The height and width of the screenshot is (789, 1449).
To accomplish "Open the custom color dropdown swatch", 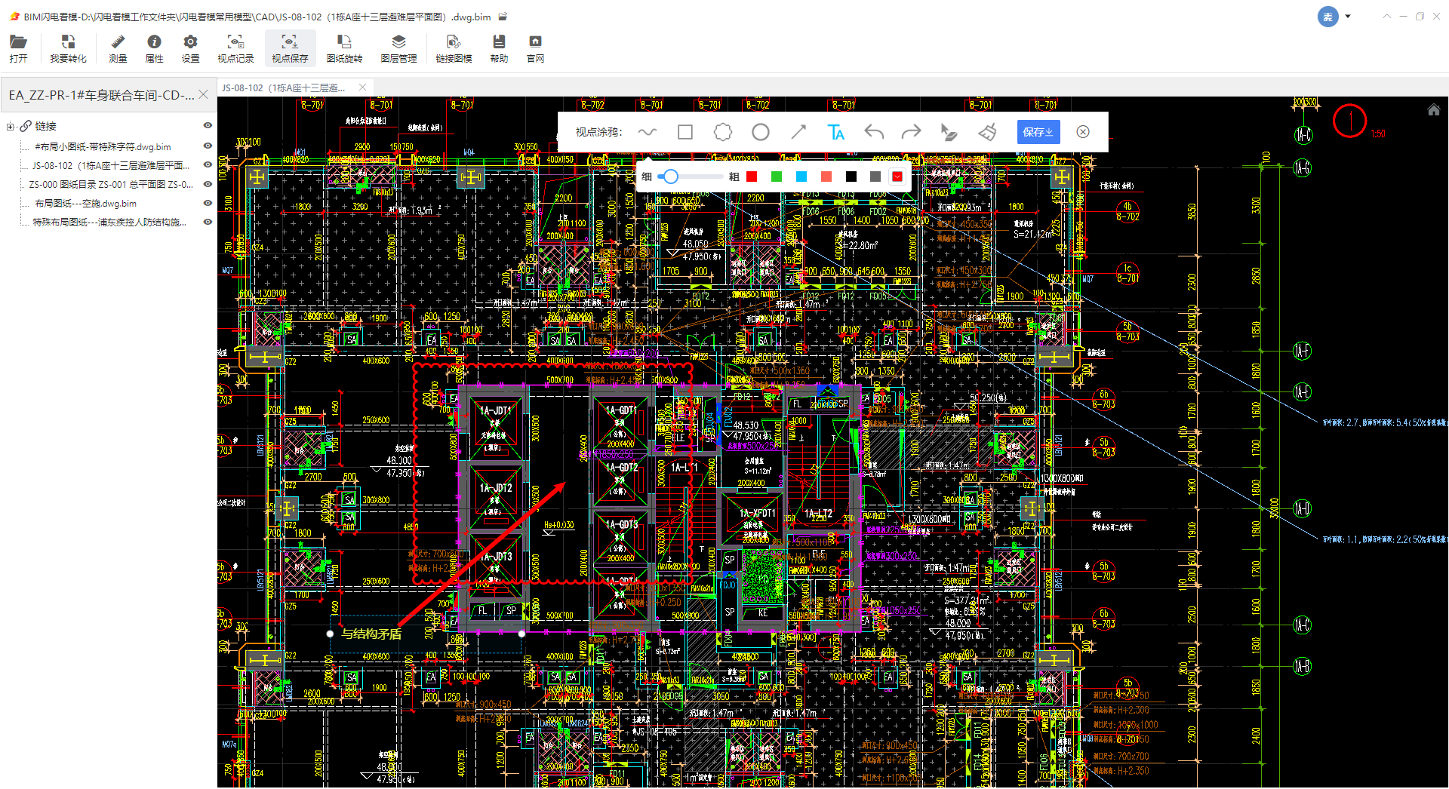I will tap(897, 177).
